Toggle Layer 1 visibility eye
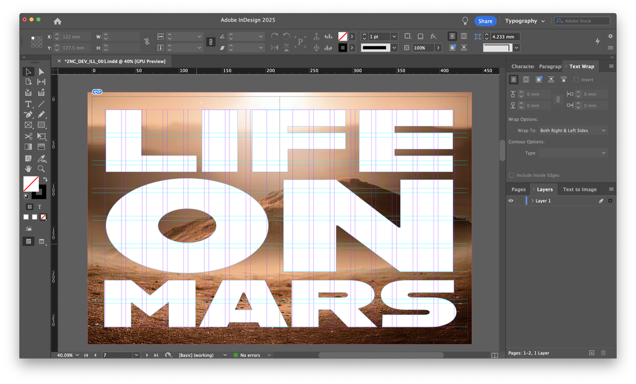Image resolution: width=636 pixels, height=384 pixels. (x=511, y=201)
